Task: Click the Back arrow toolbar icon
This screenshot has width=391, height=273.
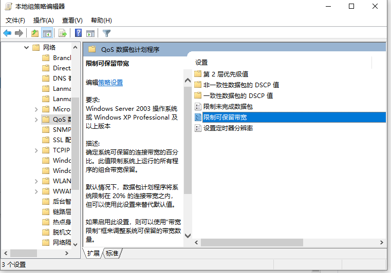Action: click(x=7, y=33)
